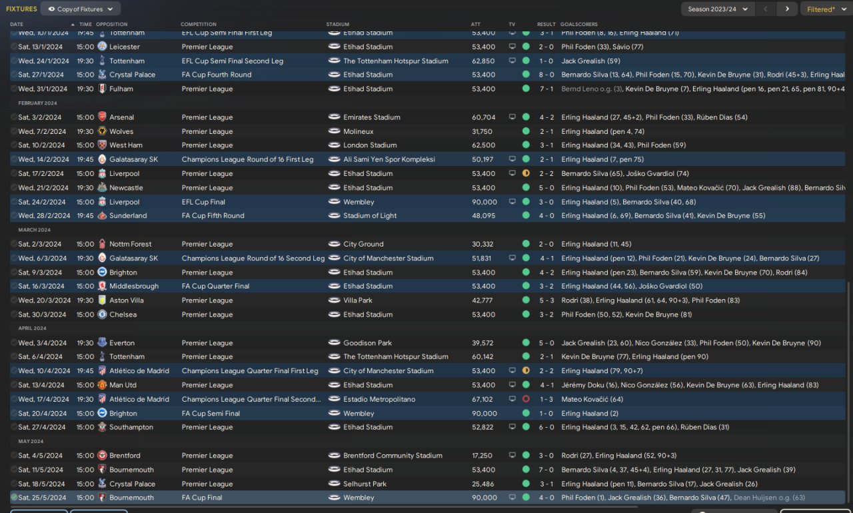Click the 'FA Cup Quarter Final' competition text
This screenshot has height=513, width=853.
coord(215,286)
